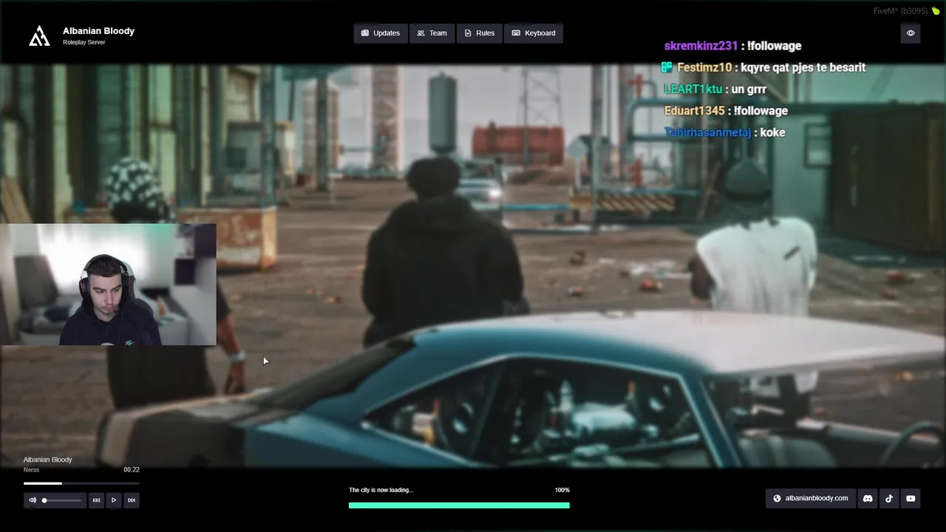Open the TikTok link

click(x=889, y=499)
